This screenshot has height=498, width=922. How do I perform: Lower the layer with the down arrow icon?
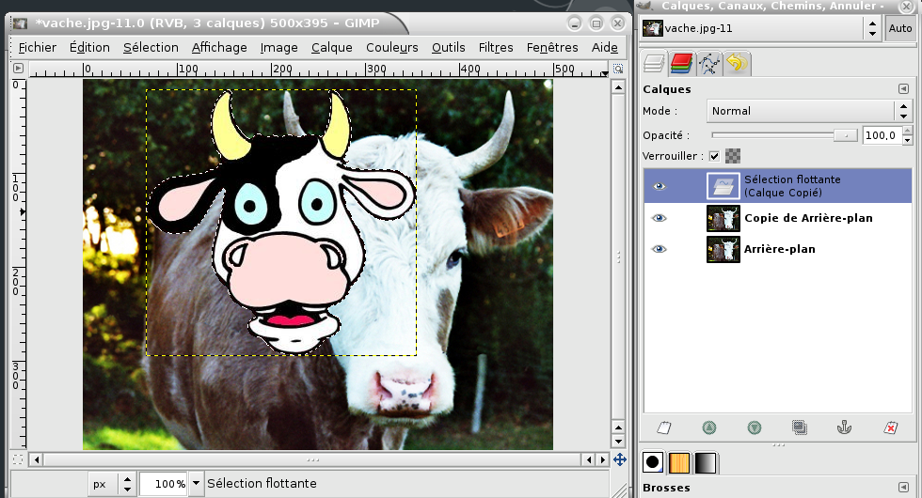click(754, 428)
